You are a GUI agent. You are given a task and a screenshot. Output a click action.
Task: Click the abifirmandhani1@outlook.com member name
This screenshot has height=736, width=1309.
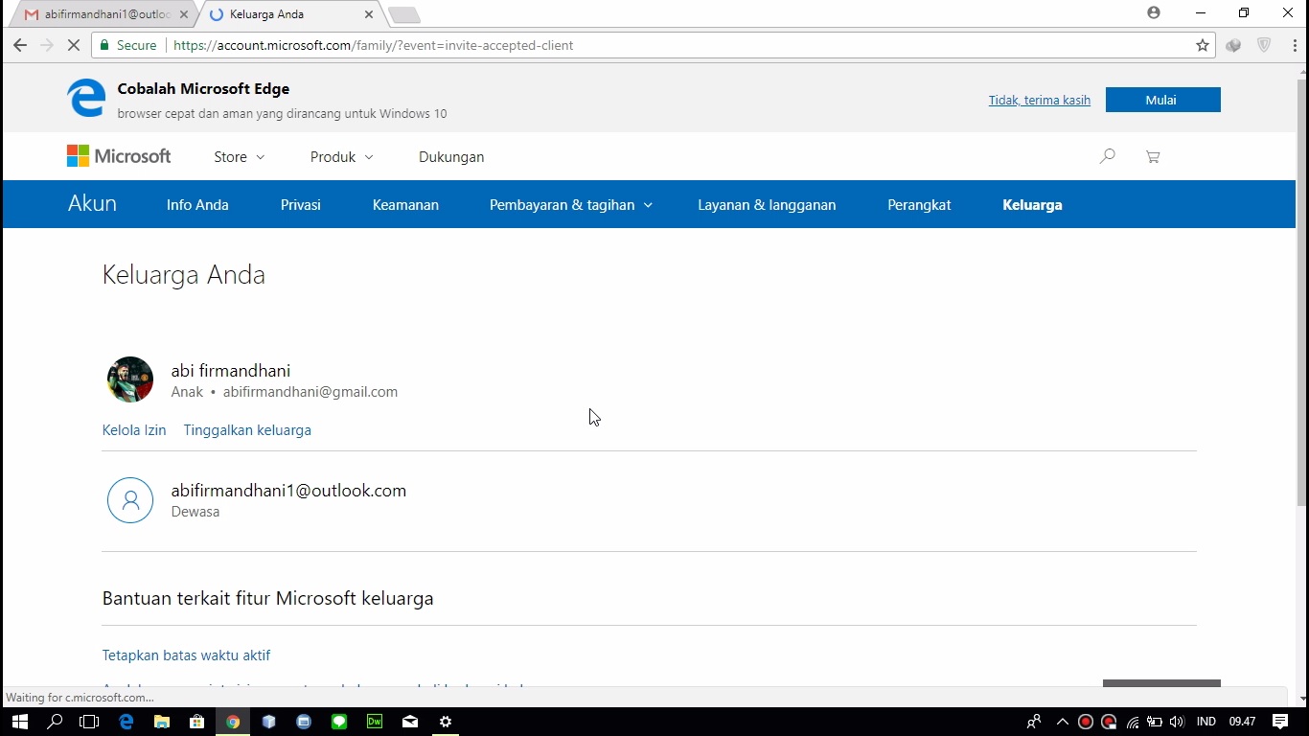pyautogui.click(x=288, y=491)
